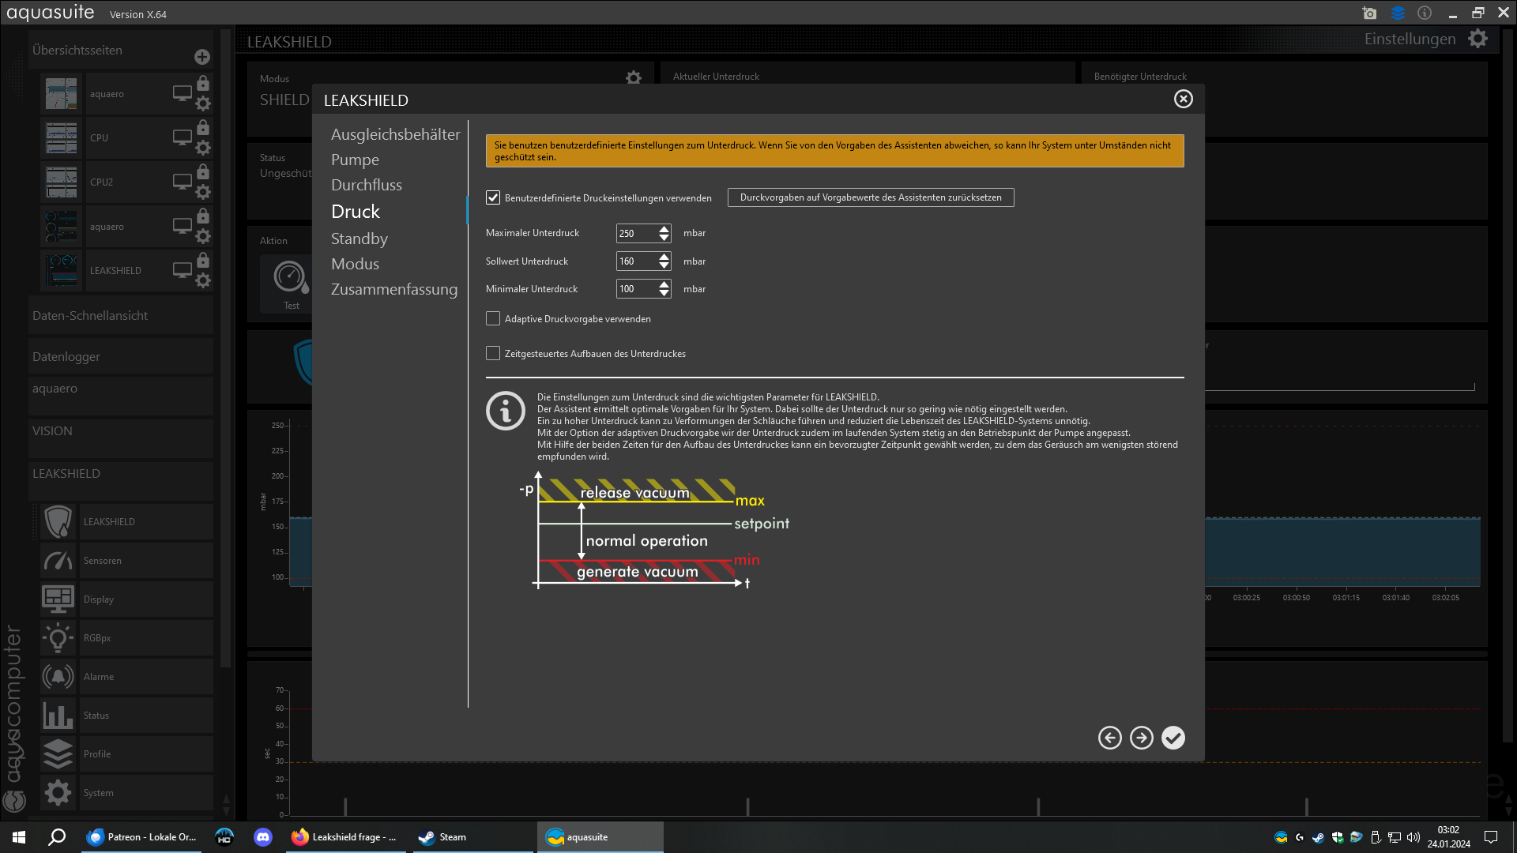Click the screenshot camera icon in title bar
The width and height of the screenshot is (1517, 853).
tap(1369, 13)
